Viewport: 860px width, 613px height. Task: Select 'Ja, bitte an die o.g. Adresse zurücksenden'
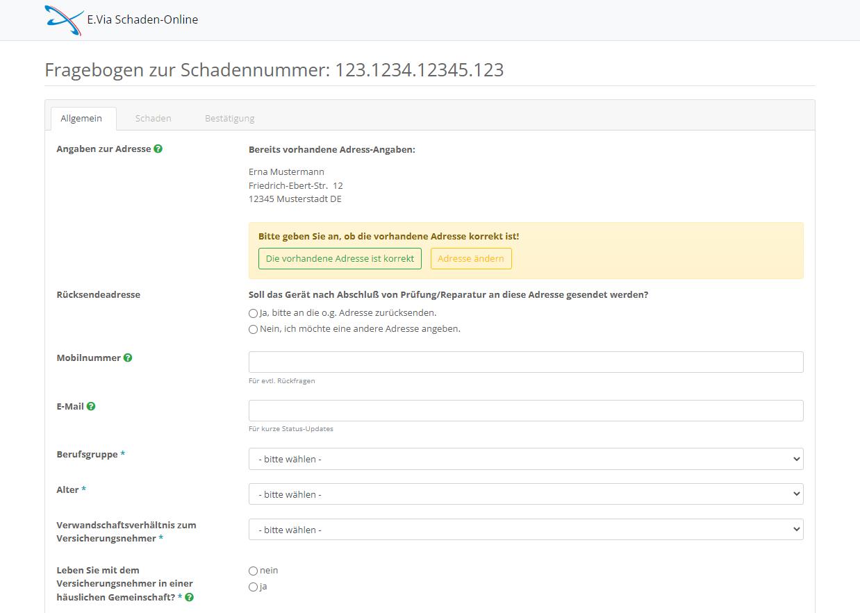tap(253, 313)
